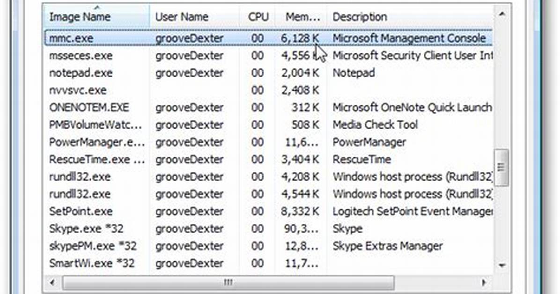The width and height of the screenshot is (560, 294).
Task: Click the 312 K memory value
Action: [x=305, y=107]
